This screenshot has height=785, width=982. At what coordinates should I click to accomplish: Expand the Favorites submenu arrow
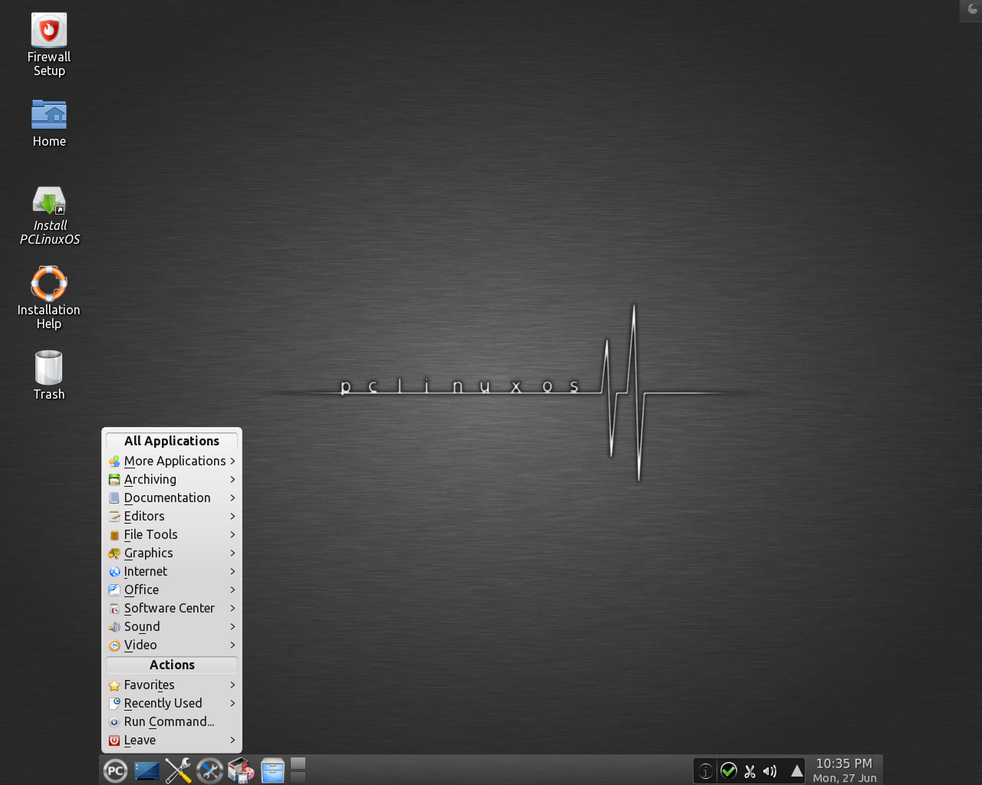pyautogui.click(x=232, y=685)
